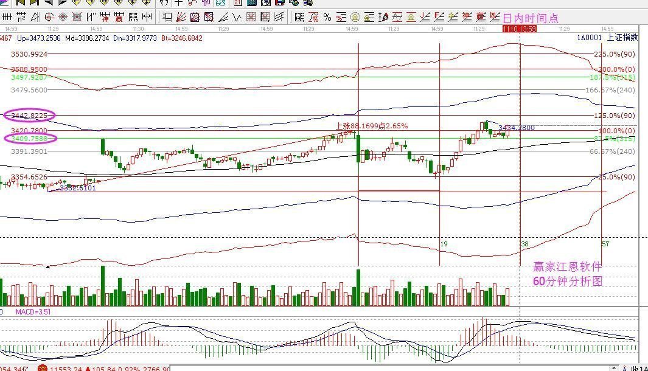Select the circled 金 golden ratio tool
This screenshot has width=648, height=371.
355,17
